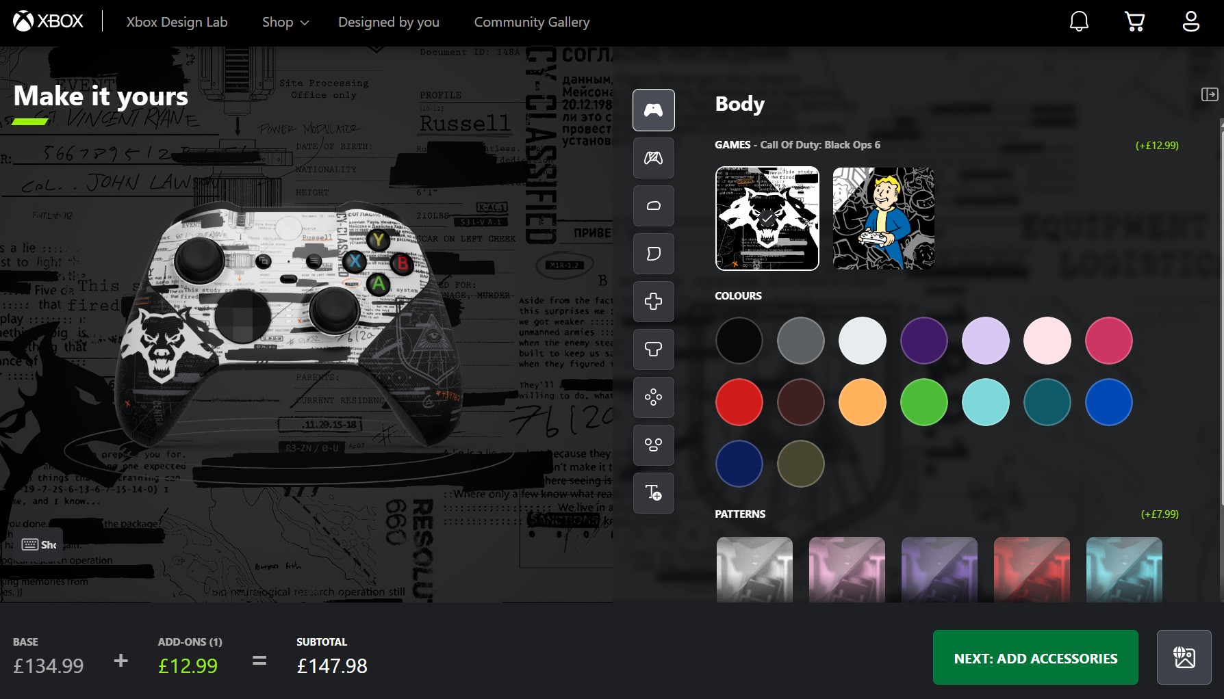Viewport: 1224px width, 699px height.
Task: Open Designed by you page
Action: tap(389, 22)
